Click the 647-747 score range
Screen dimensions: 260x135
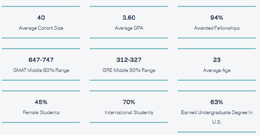pos(41,60)
